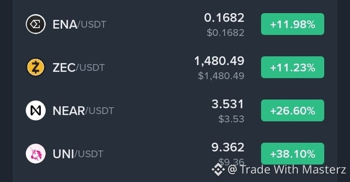
Task: Click the $3.53 USD value
Action: point(231,119)
